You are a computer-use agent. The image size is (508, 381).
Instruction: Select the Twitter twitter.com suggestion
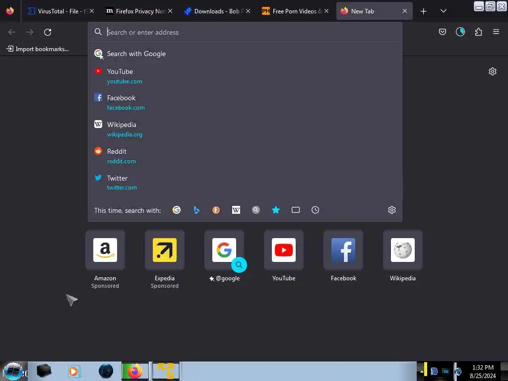tap(245, 183)
